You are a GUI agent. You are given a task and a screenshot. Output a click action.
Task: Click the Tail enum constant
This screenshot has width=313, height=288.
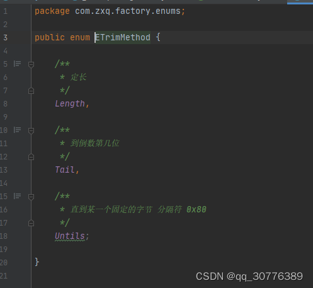[65, 170]
